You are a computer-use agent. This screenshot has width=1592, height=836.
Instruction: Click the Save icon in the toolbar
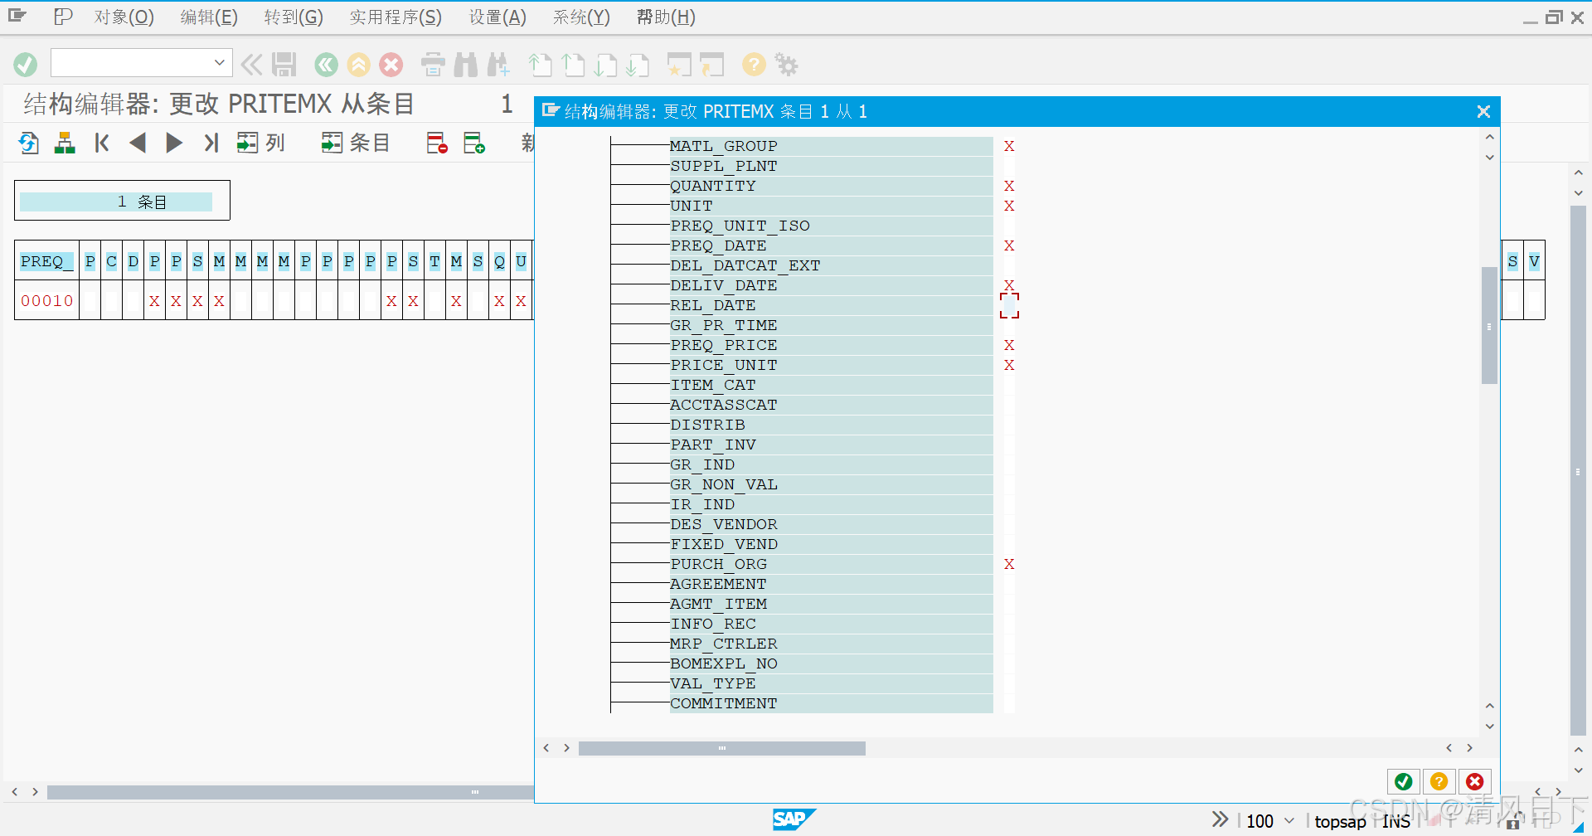(284, 65)
